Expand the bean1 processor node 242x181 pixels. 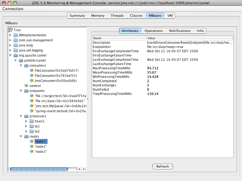[x=27, y=121]
